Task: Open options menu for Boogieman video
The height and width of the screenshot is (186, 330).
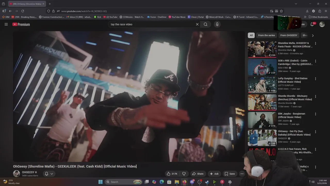Action: tap(315, 114)
